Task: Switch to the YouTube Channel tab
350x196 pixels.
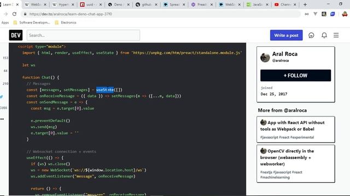Action: click(285, 4)
